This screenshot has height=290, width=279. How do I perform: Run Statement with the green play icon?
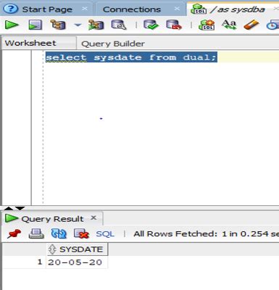coord(12,25)
